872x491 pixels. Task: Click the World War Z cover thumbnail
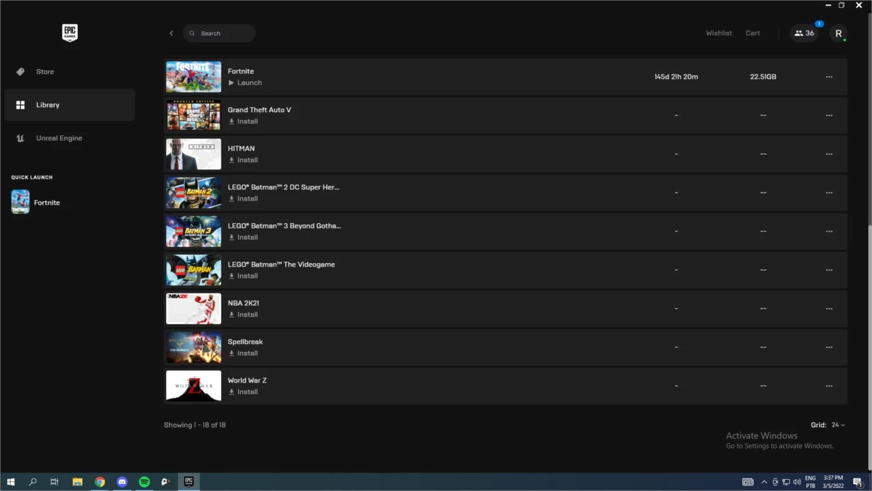(194, 386)
